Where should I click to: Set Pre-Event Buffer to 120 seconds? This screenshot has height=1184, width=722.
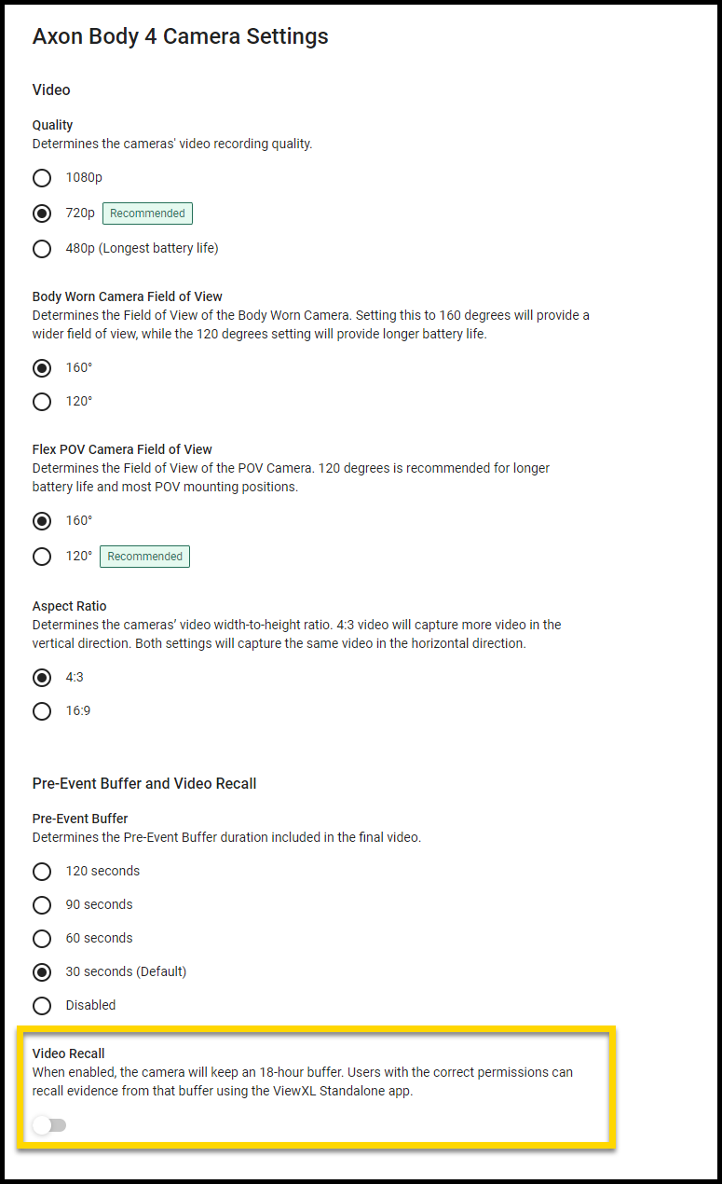pyautogui.click(x=41, y=871)
